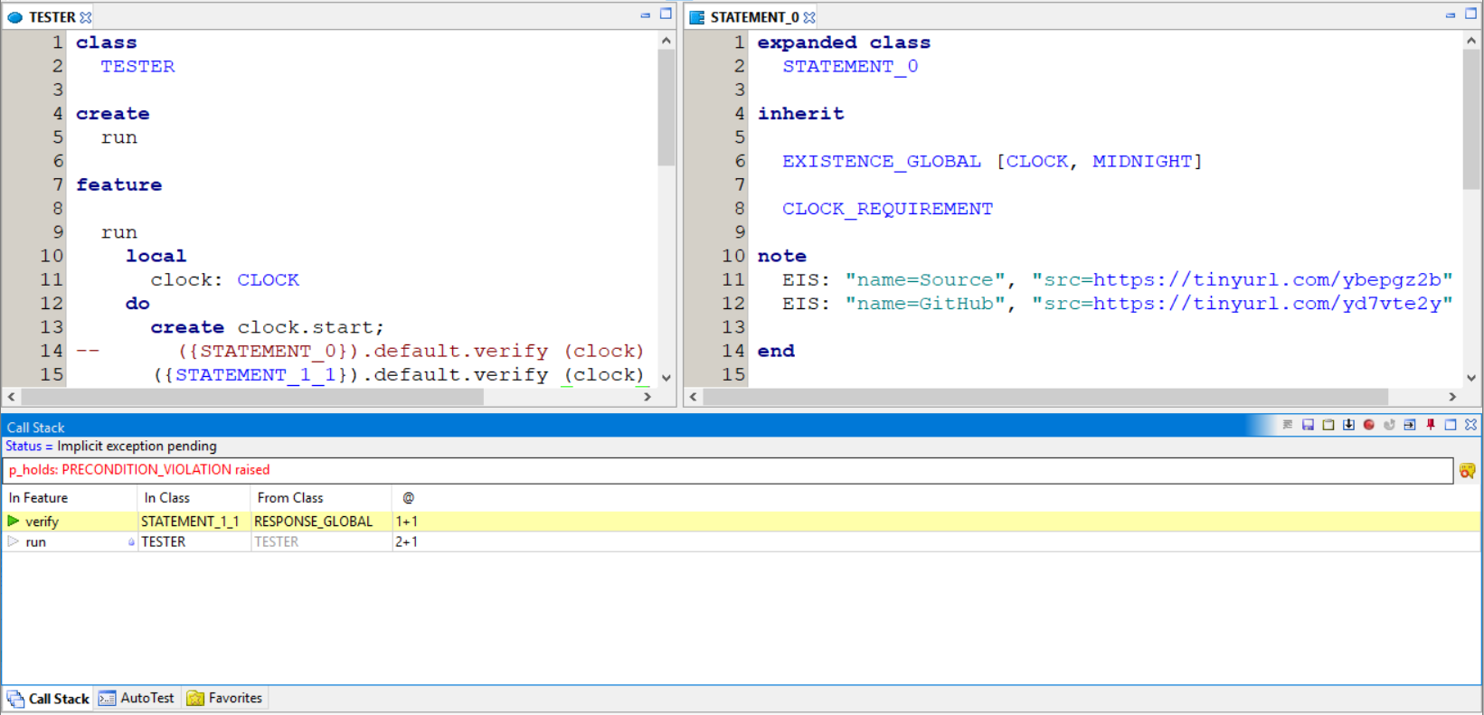The width and height of the screenshot is (1484, 715).
Task: Click the TESTER editor horizontal scrollbar
Action: click(253, 397)
